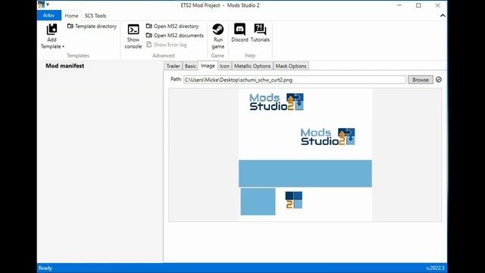Select the Trailer tab
485x273 pixels.
coord(173,66)
